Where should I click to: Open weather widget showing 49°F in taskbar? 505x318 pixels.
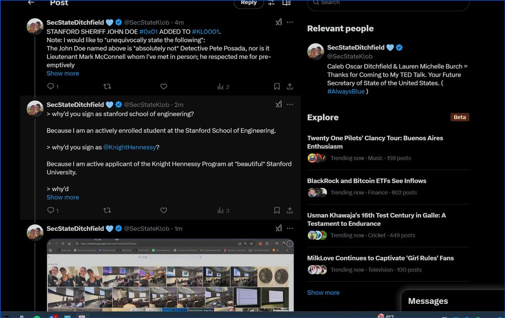tap(386, 316)
